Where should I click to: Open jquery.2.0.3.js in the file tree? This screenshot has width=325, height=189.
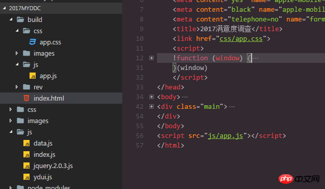click(x=53, y=166)
